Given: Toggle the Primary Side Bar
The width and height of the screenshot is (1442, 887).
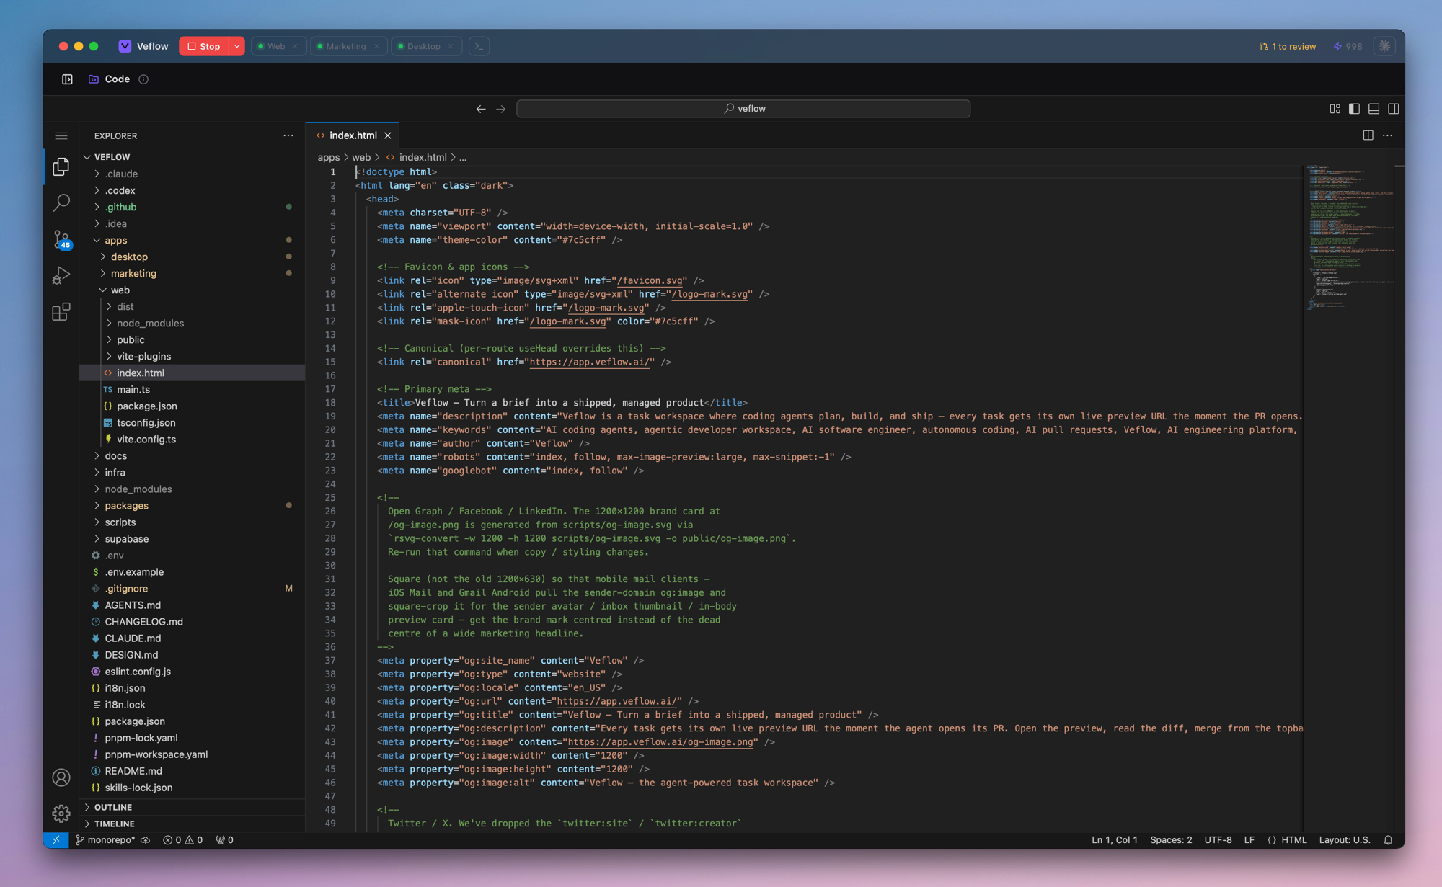Looking at the screenshot, I should [x=1355, y=109].
